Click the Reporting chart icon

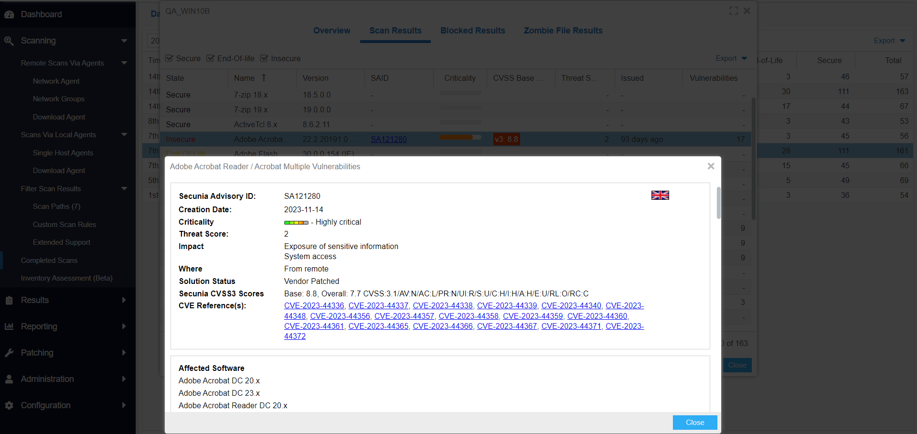pos(9,326)
